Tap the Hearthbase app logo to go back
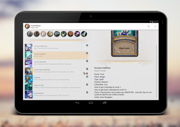This screenshot has width=180, height=127. [27, 26]
